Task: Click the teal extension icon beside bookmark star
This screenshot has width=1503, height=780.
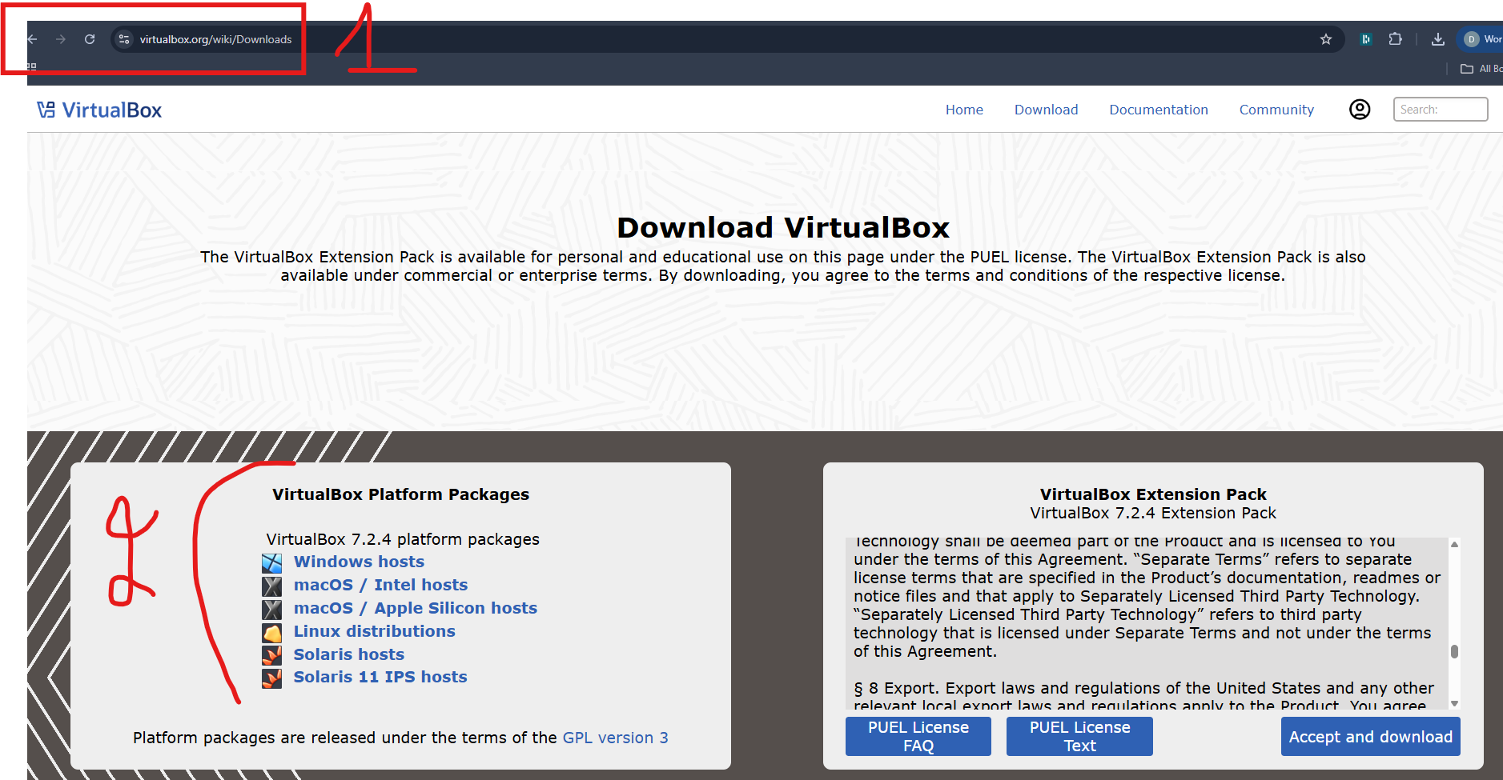Action: 1366,39
